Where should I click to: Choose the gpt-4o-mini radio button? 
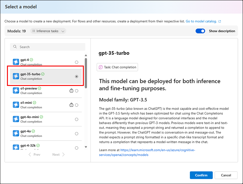coord(77,119)
